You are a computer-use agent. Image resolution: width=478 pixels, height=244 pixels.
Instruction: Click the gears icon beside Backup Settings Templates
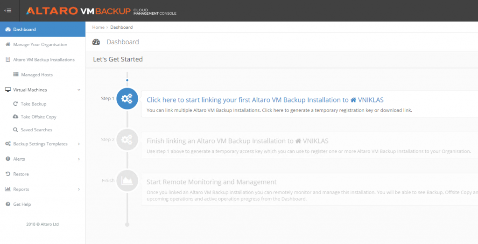[x=8, y=144]
